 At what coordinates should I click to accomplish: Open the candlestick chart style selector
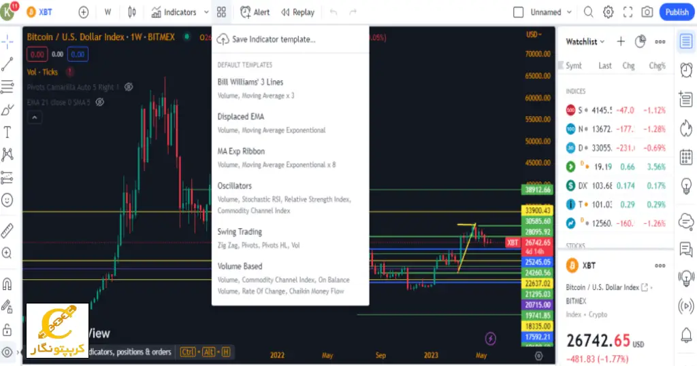pyautogui.click(x=132, y=12)
